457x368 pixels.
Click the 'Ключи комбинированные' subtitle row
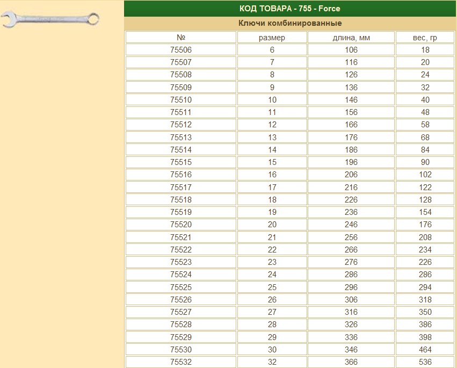coord(289,23)
